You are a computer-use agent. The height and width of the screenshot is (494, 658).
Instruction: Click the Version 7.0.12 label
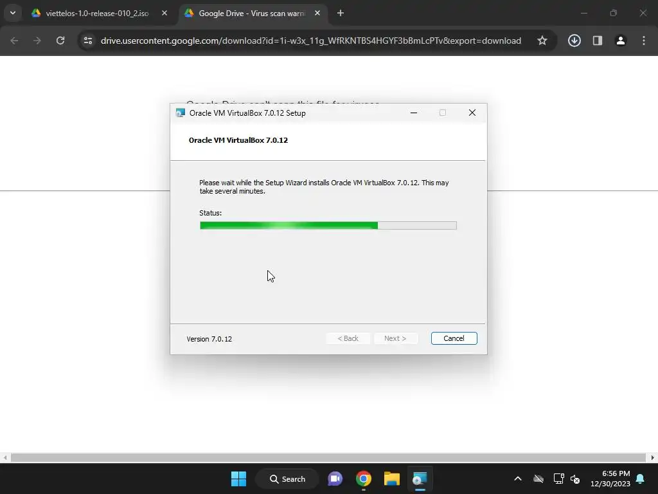click(209, 339)
